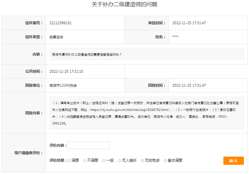This screenshot has height=174, width=249.
Task: Click the 信件类型 label
Action: tap(34, 37)
